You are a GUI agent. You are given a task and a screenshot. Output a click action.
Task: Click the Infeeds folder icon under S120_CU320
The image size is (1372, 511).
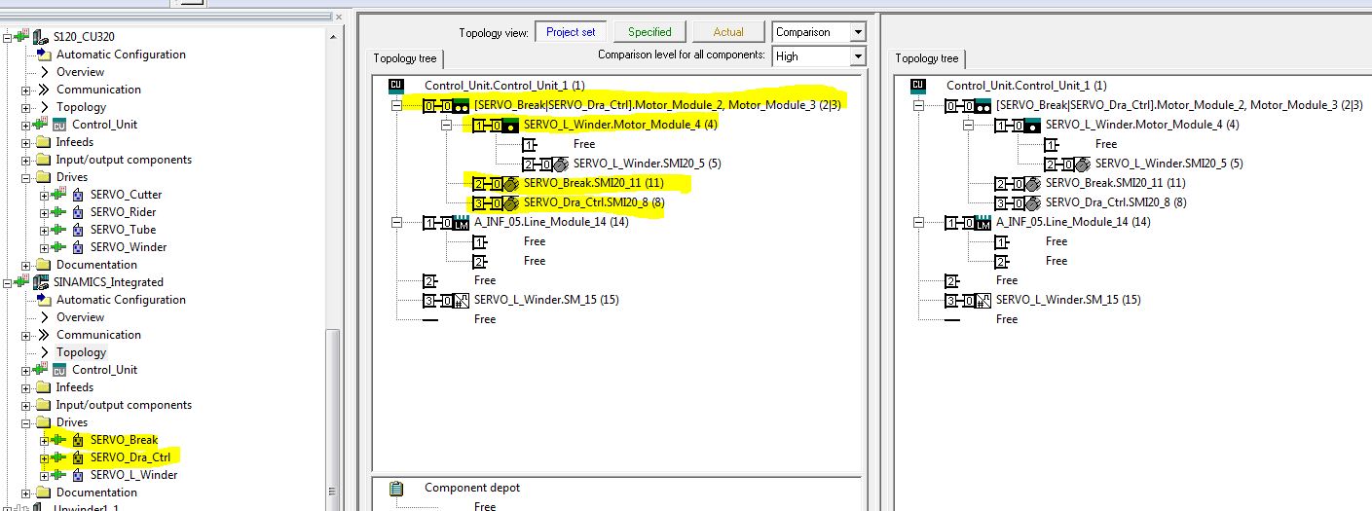42,142
